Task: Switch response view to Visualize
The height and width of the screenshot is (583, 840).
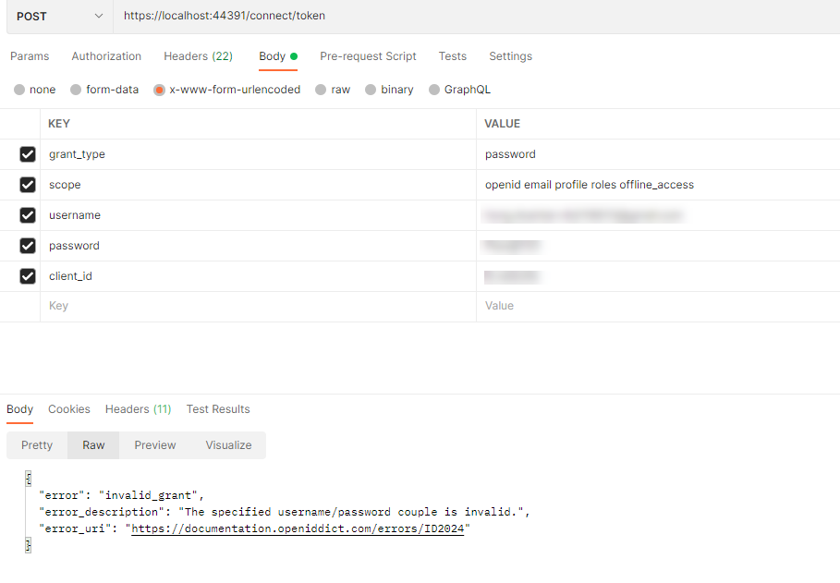Action: click(229, 445)
